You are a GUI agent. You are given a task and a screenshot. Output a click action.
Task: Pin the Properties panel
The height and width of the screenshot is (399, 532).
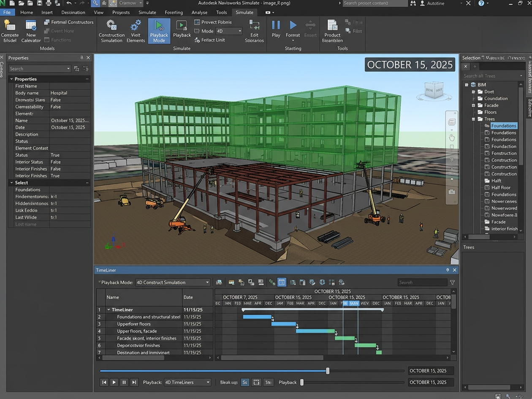[x=81, y=58]
